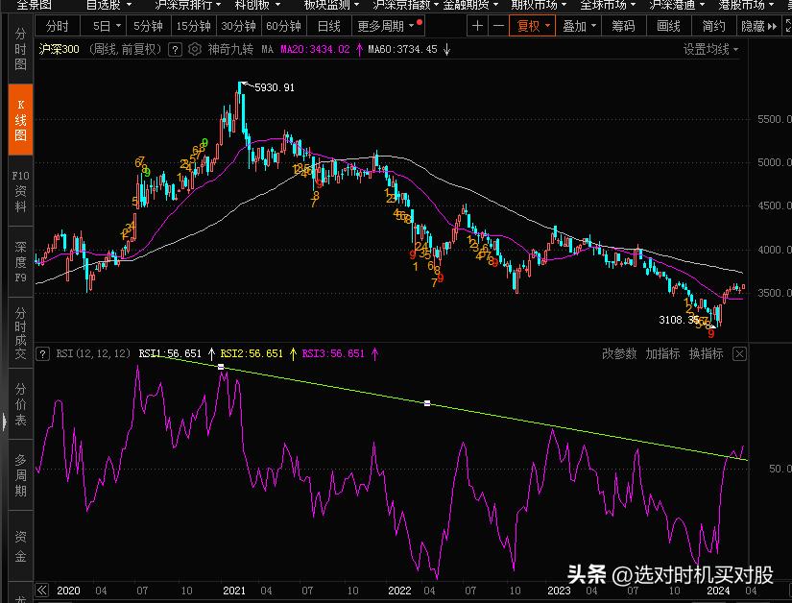This screenshot has height=603, width=792.
Task: Open 全景图 top menu item
Action: point(35,5)
